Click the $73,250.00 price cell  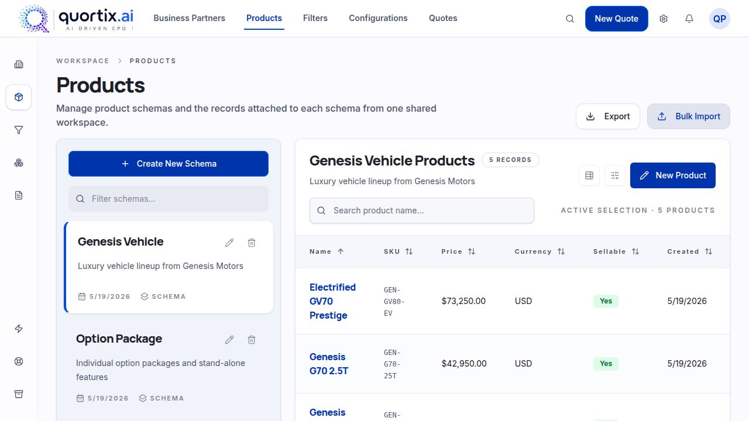(463, 301)
